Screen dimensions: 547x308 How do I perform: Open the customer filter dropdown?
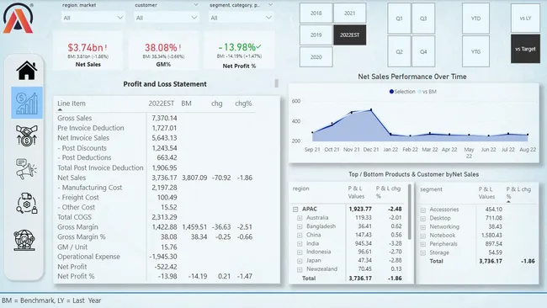point(167,18)
